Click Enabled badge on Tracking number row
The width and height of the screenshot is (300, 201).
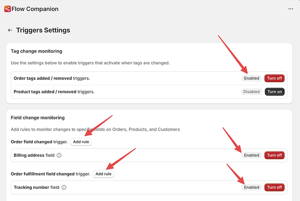click(251, 188)
